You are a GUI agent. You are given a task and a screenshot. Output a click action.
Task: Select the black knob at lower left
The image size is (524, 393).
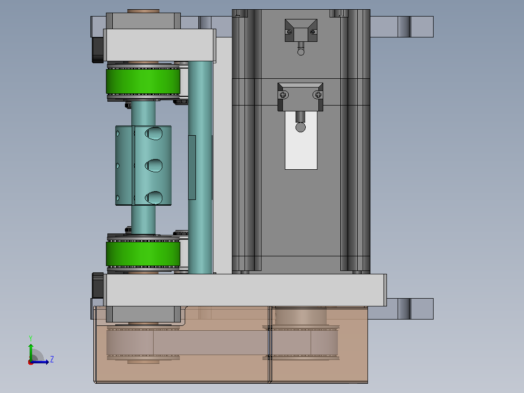pyautogui.click(x=98, y=286)
